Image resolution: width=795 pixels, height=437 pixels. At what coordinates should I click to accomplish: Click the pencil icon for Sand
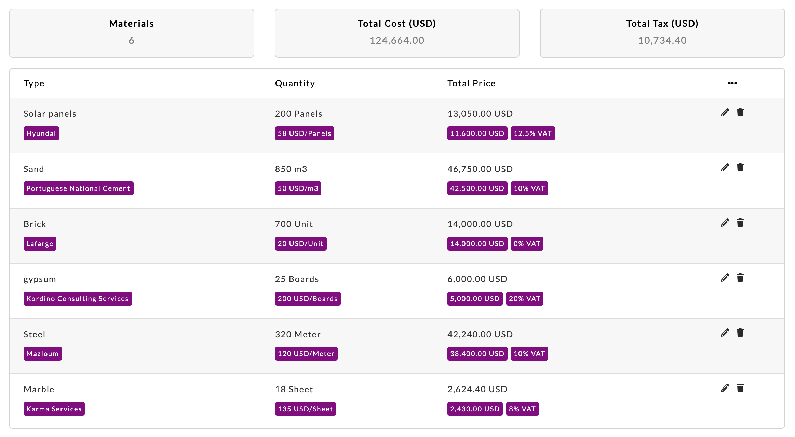[x=725, y=168]
